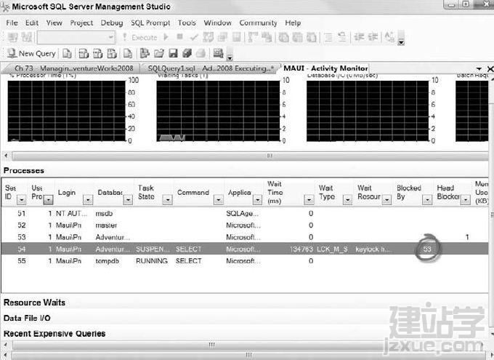
Task: Open the Project menu
Action: coord(81,23)
